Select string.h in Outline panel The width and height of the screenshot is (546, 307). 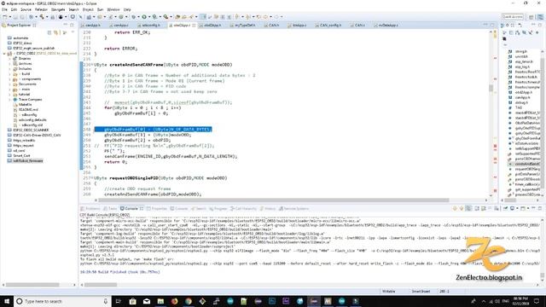[x=521, y=51]
